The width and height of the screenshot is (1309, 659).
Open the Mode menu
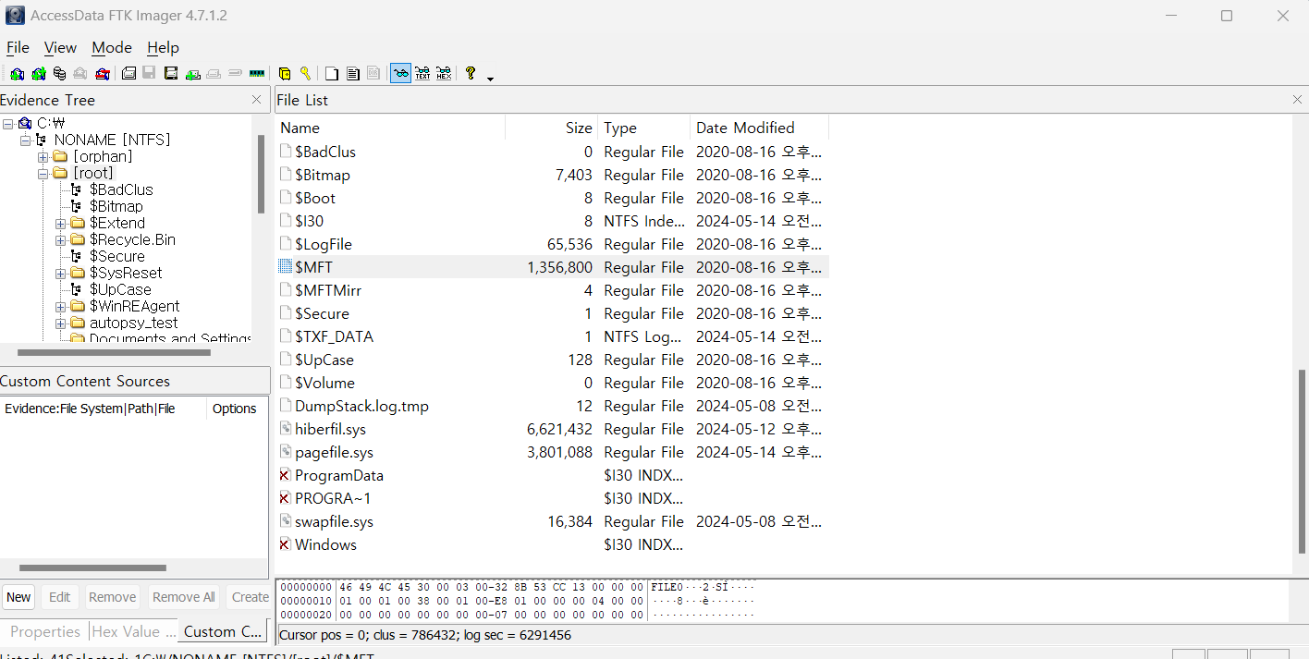click(x=112, y=47)
